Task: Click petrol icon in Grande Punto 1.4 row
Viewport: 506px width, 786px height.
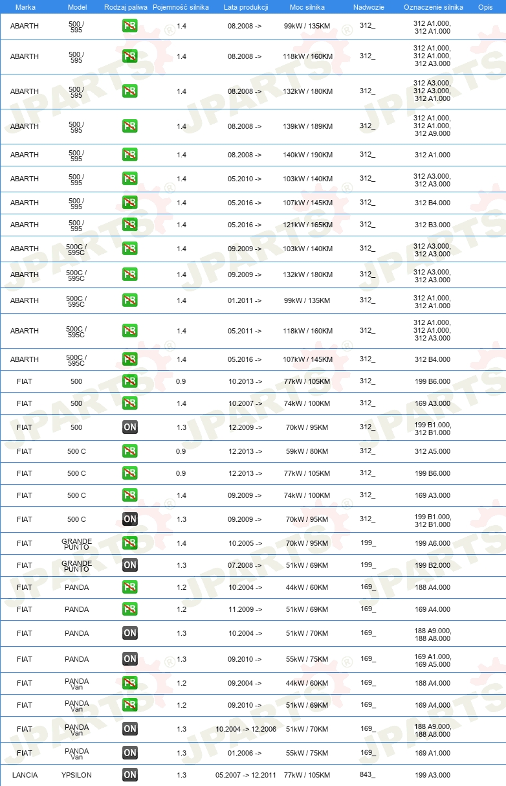Action: [130, 543]
